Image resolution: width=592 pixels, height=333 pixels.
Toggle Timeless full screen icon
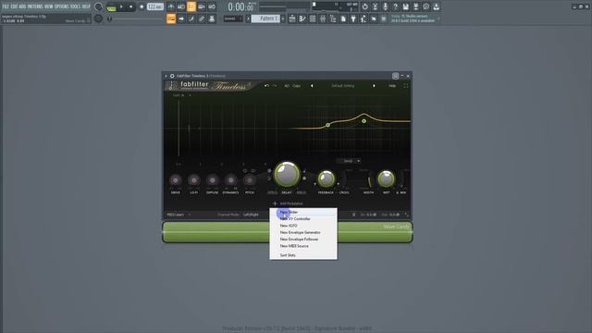[406, 86]
